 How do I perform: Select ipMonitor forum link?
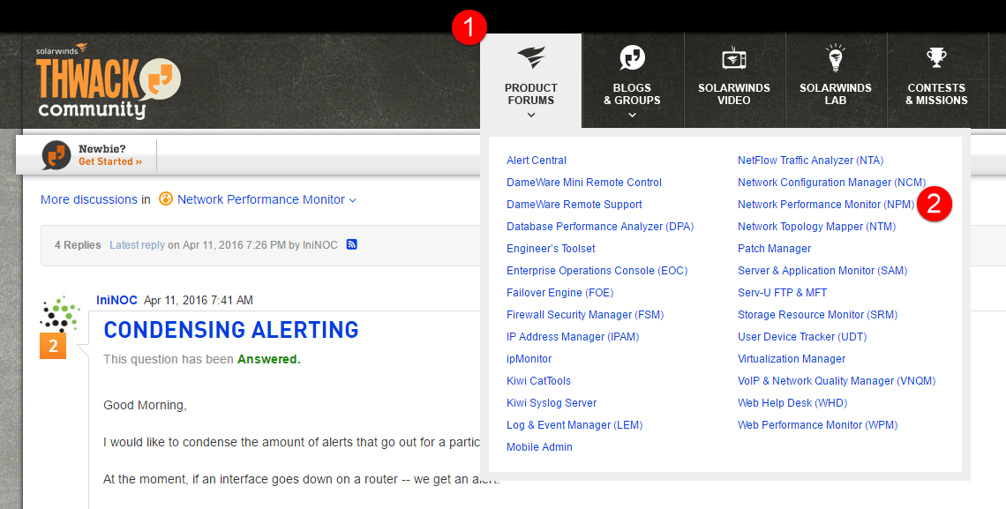pos(529,359)
